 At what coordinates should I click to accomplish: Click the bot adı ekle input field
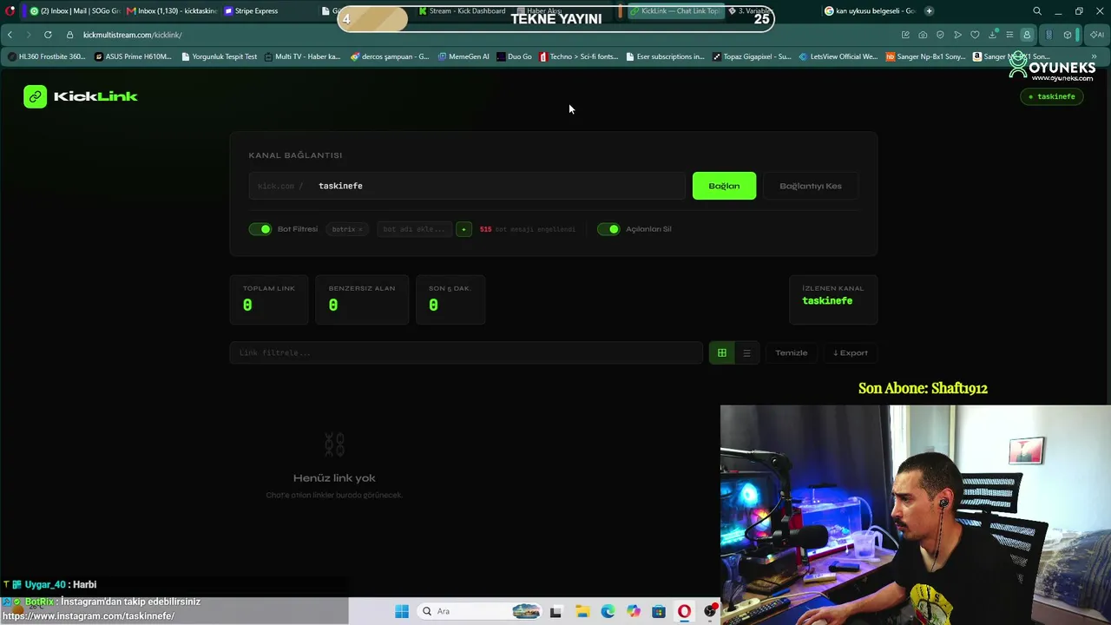coord(414,229)
